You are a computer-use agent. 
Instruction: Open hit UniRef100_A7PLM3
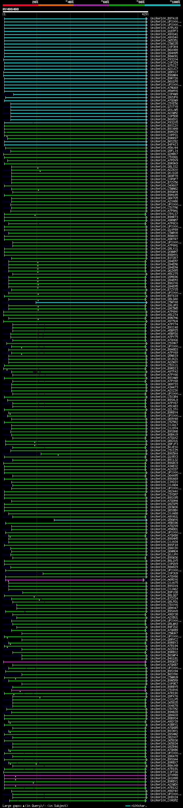[x=164, y=28]
